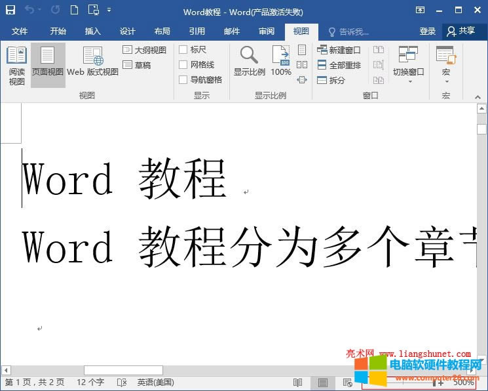Click the Save icon in title bar
This screenshot has height=391, width=488.
click(10, 10)
